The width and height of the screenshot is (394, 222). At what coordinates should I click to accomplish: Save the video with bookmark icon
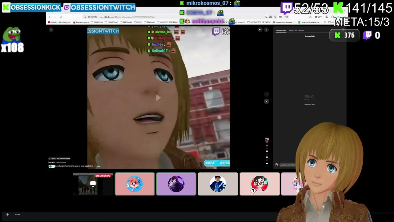tap(267, 158)
